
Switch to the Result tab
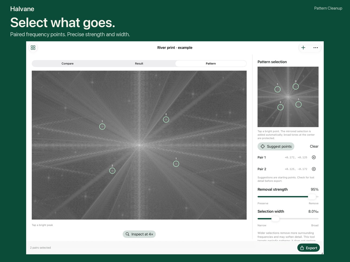(139, 64)
